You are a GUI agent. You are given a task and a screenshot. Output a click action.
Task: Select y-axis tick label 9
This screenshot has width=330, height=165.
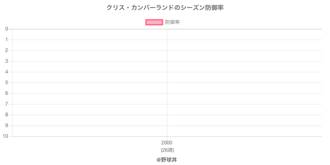pyautogui.click(x=7, y=125)
